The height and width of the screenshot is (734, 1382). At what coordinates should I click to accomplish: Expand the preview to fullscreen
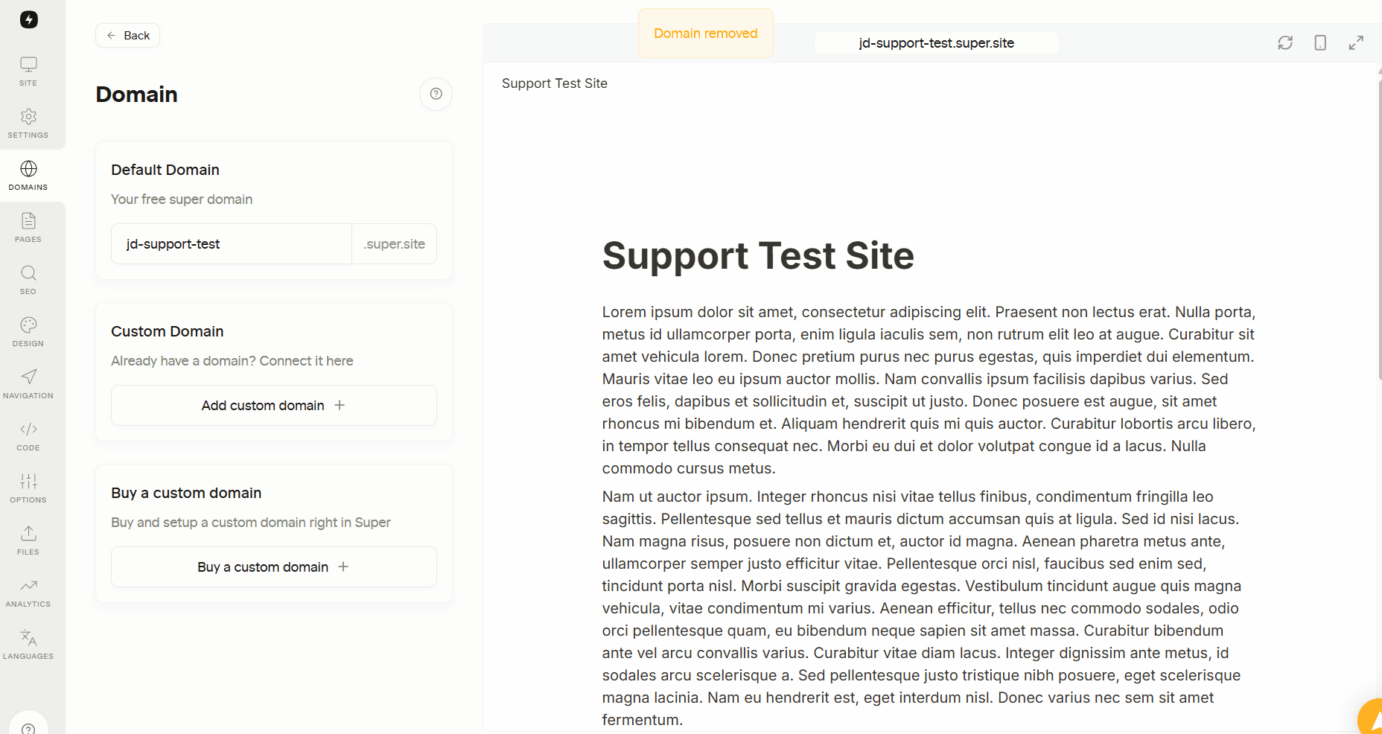pyautogui.click(x=1356, y=43)
